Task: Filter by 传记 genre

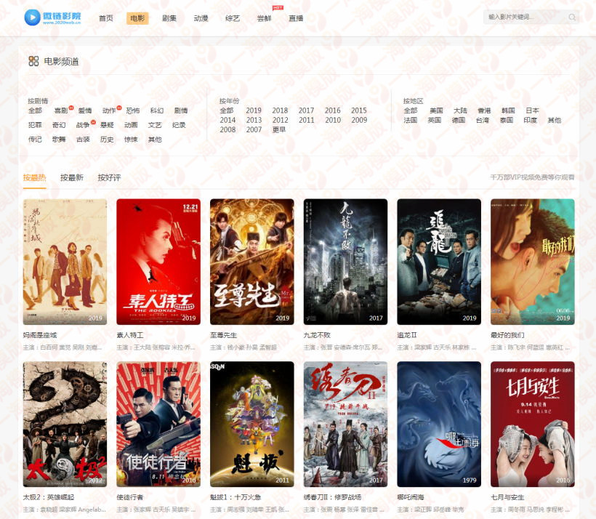Action: [x=35, y=140]
